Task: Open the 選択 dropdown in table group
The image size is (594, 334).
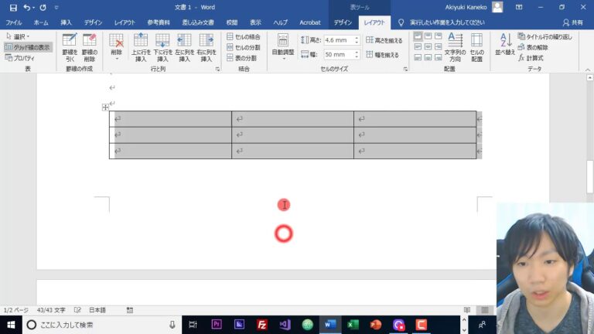Action: click(19, 37)
